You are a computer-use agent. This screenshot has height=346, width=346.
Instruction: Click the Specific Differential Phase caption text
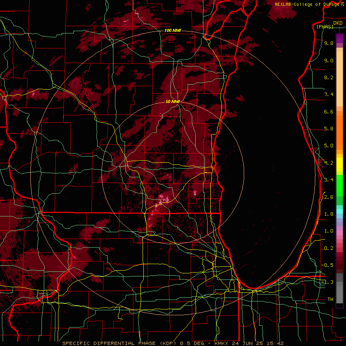pyautogui.click(x=173, y=343)
